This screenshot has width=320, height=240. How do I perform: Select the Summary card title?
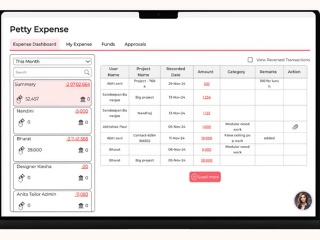[x=25, y=84]
